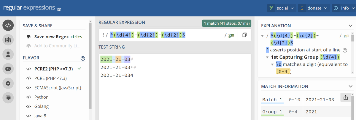Click the export matches share icon

pos(345,97)
